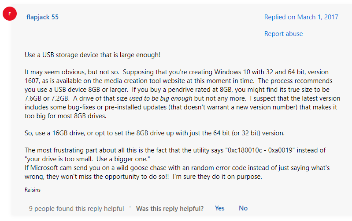Choose No for reply helpfulness
The height and width of the screenshot is (221, 352).
(x=243, y=208)
